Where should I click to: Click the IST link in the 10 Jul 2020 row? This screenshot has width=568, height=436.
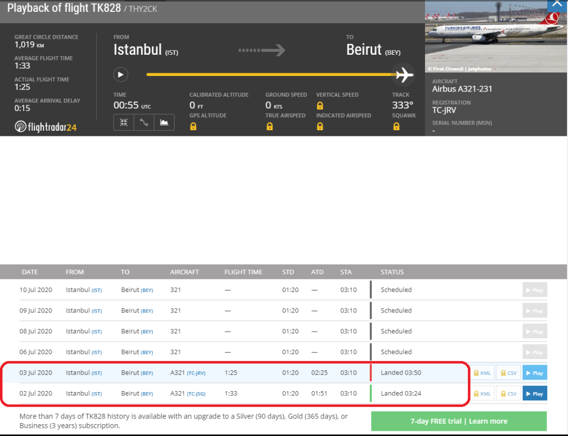point(97,290)
